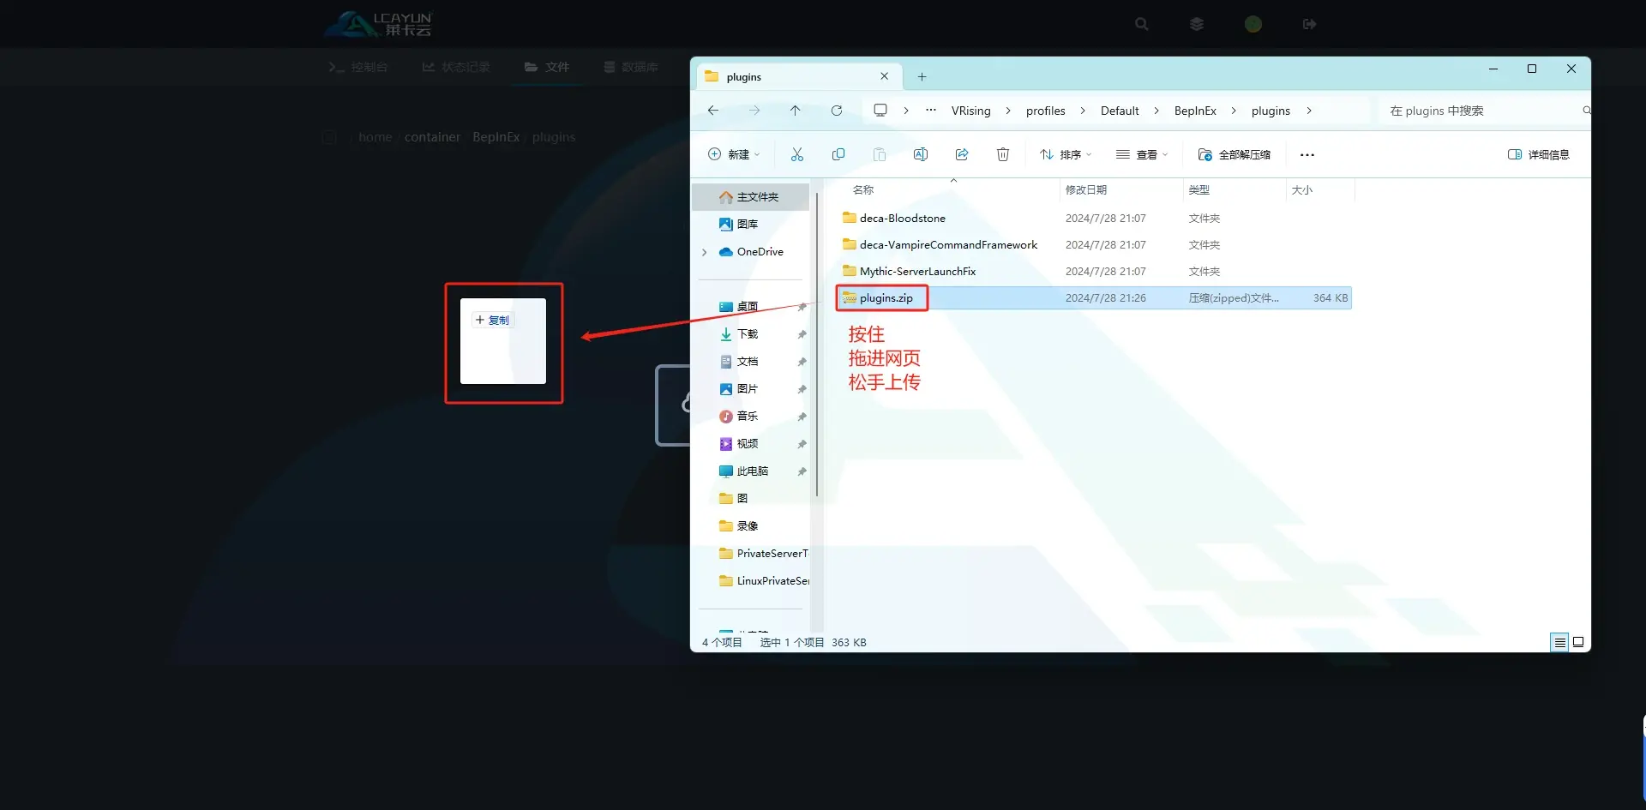Screen dimensions: 1646x810
Task: Open 状态记录 tab in the web panel
Action: pos(456,67)
